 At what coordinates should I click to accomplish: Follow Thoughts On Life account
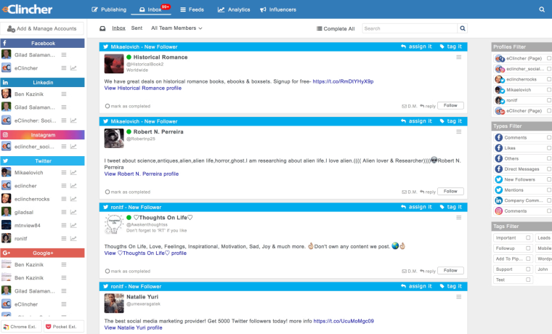click(450, 271)
